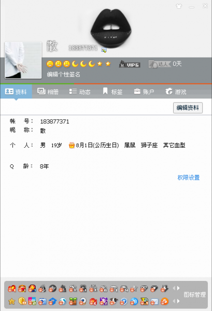
Task: Click the blue shield icon in bottom bar
Action: pyautogui.click(x=123, y=302)
